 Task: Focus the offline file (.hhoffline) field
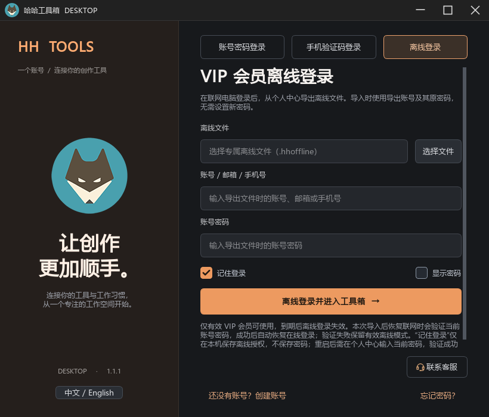[304, 151]
